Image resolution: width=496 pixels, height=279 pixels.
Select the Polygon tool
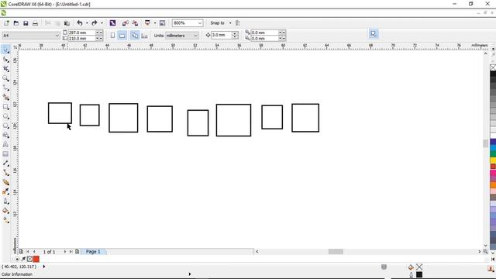click(5, 126)
